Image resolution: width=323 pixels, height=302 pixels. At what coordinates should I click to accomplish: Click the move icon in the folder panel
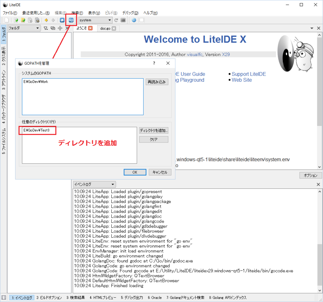60,28
